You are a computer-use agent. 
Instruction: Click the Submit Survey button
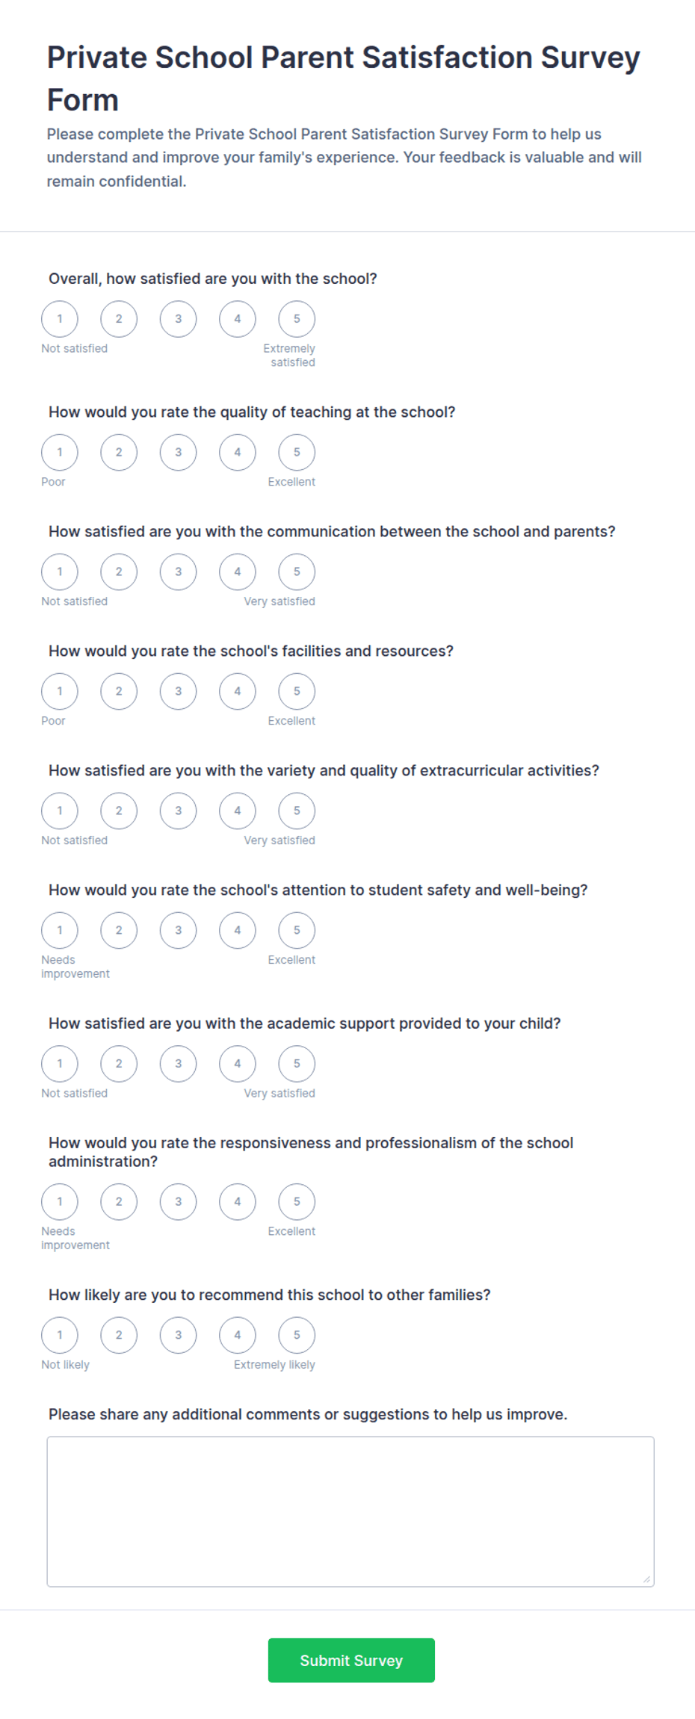tap(351, 1661)
